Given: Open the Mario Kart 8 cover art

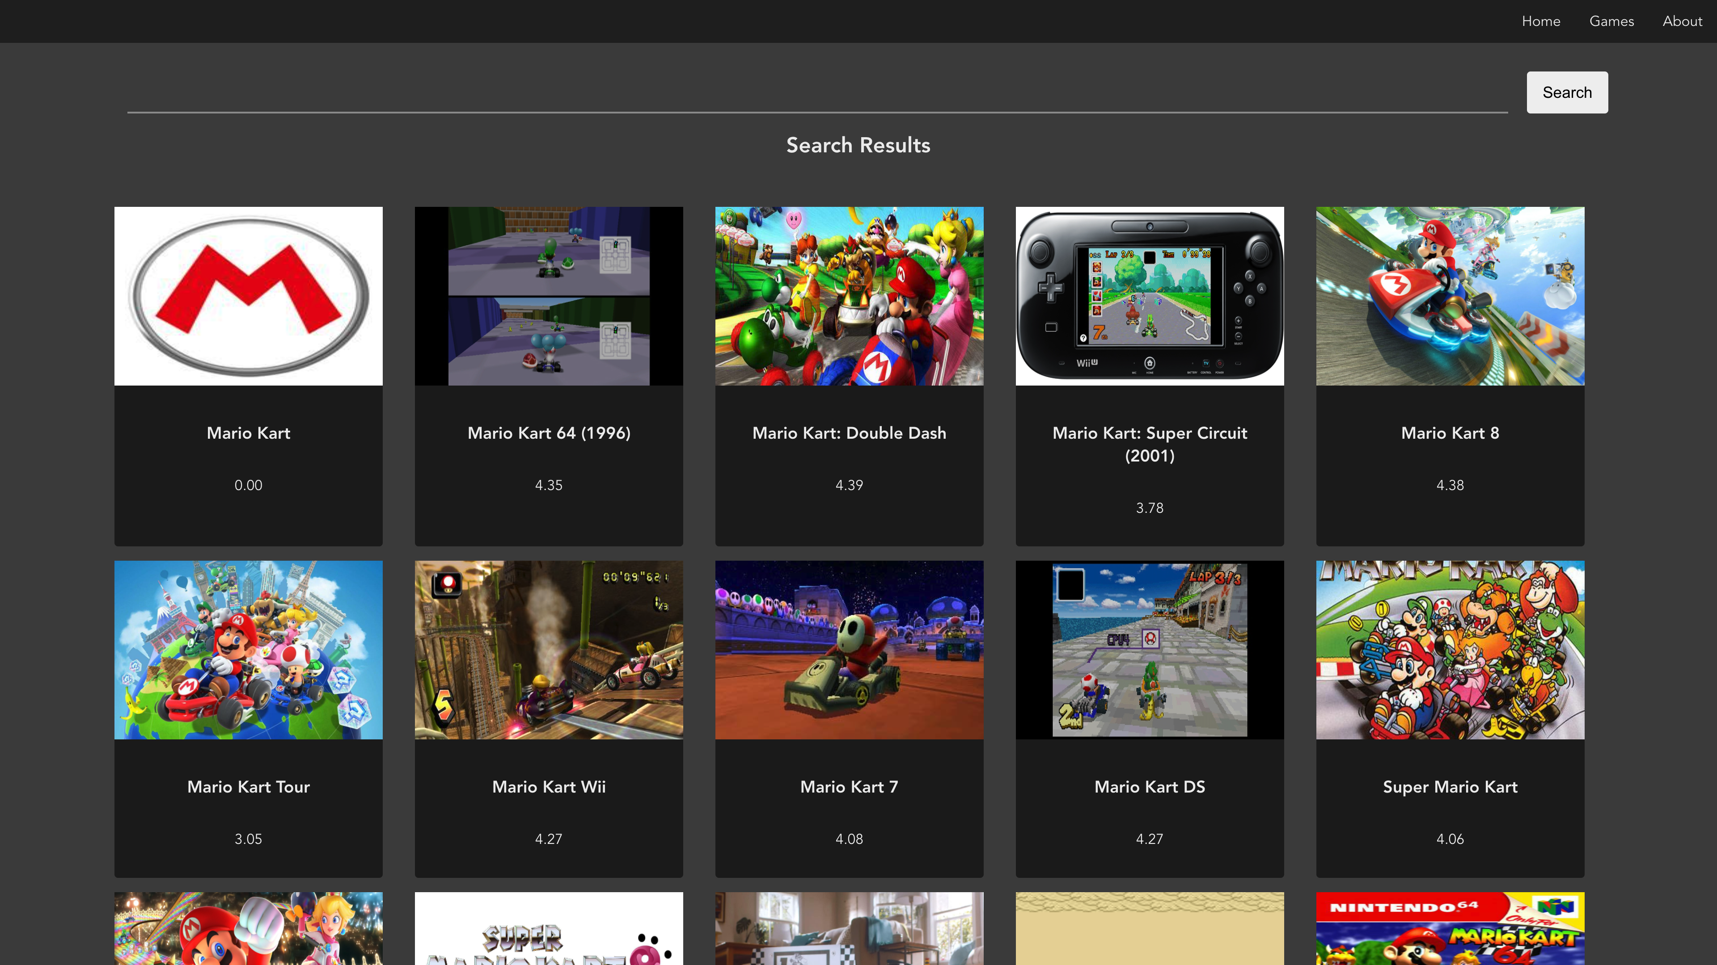Looking at the screenshot, I should (1450, 296).
